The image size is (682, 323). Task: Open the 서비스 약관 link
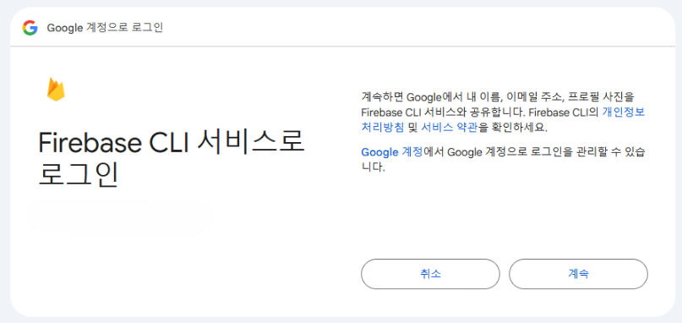[x=450, y=128]
